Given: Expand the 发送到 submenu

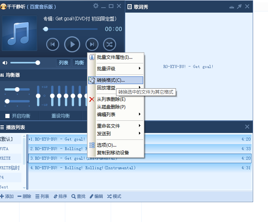Looking at the screenshot, I should [x=116, y=133].
